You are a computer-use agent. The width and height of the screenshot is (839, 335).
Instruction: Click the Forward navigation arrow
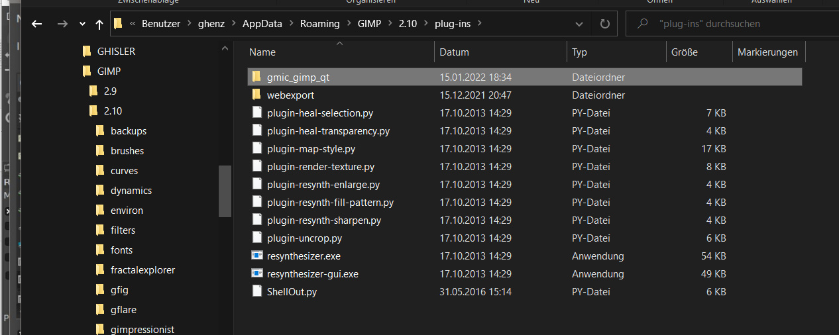coord(62,24)
